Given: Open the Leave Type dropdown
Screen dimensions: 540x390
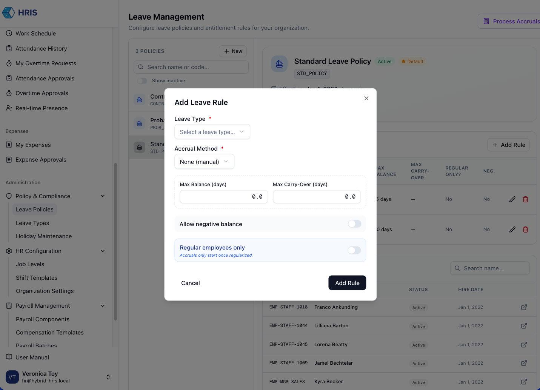Looking at the screenshot, I should coord(212,132).
